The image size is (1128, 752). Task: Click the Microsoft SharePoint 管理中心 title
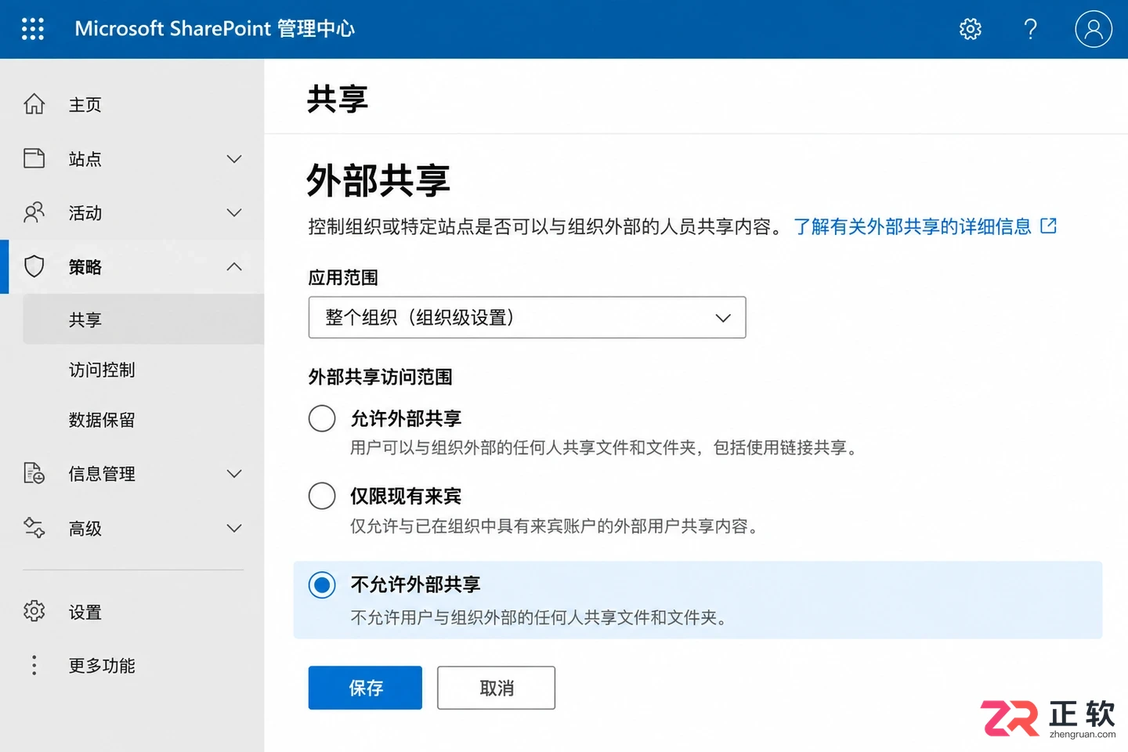tap(215, 29)
